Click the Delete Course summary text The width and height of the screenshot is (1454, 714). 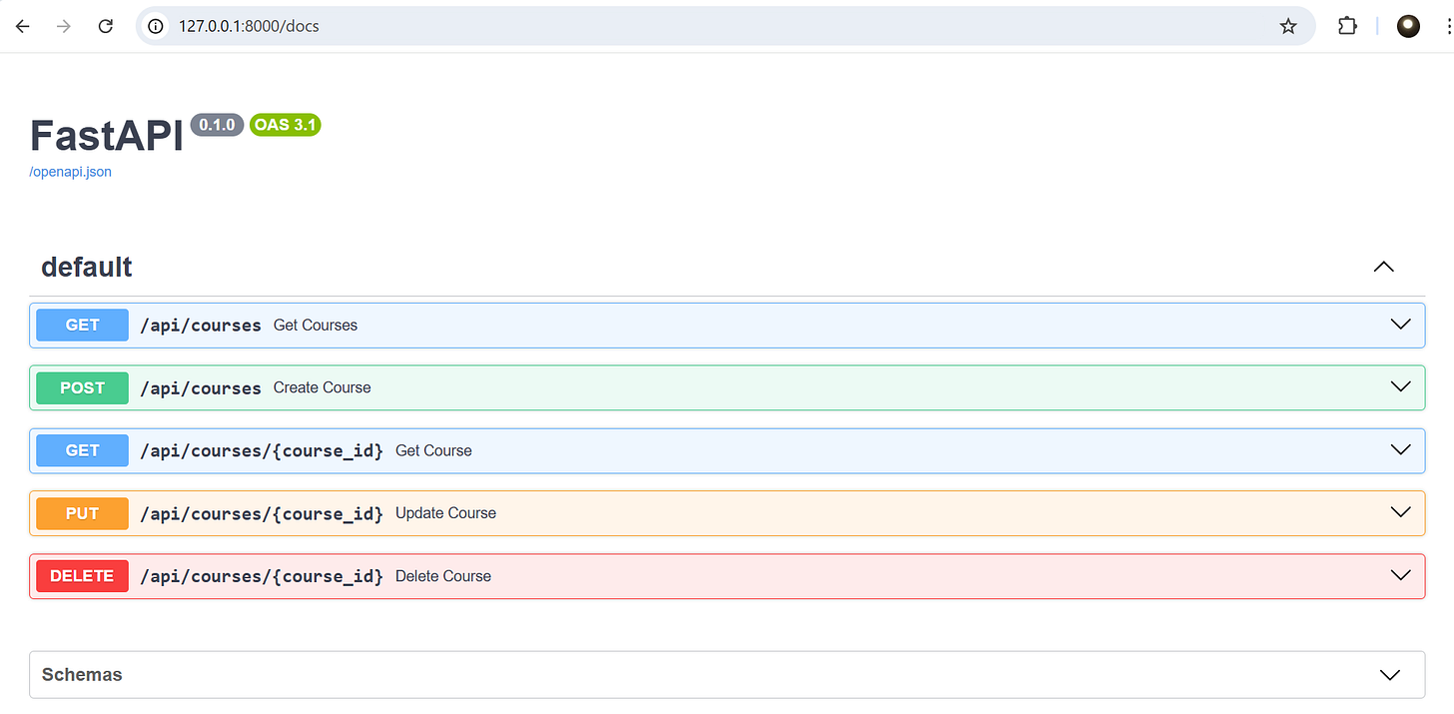tap(443, 576)
